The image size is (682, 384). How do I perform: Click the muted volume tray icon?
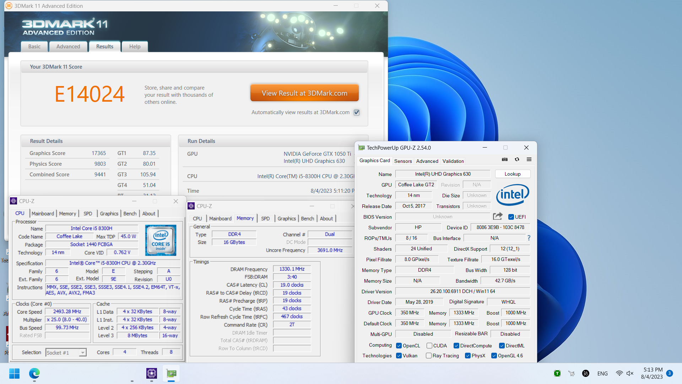click(x=630, y=373)
